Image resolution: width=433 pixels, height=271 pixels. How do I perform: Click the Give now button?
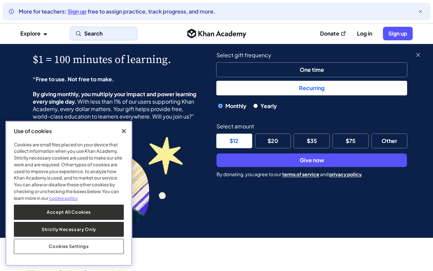tap(312, 160)
